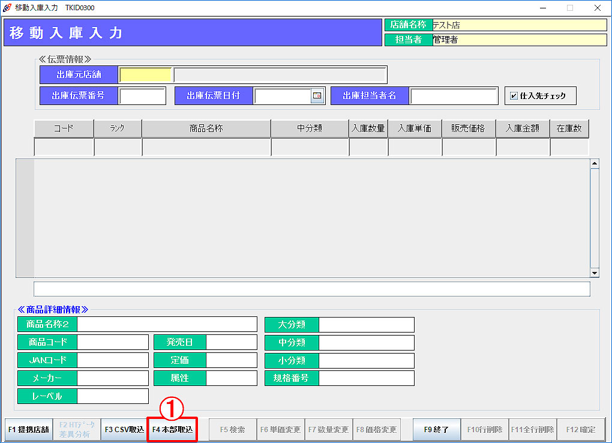Open the calendar picker for 出庫伝票日付
Image resolution: width=612 pixels, height=443 pixels.
coord(317,96)
